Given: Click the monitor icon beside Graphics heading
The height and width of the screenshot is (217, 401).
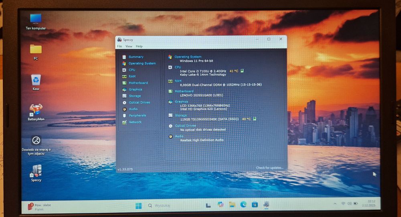Looking at the screenshot, I should (x=170, y=102).
